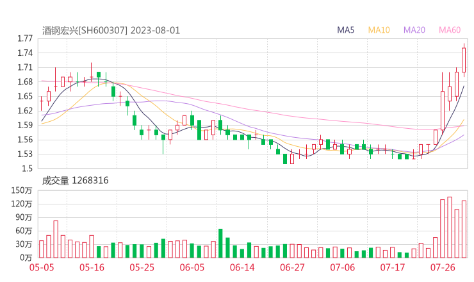Click the rightmost volume bar
This screenshot has height=282, width=474.
[x=464, y=229]
